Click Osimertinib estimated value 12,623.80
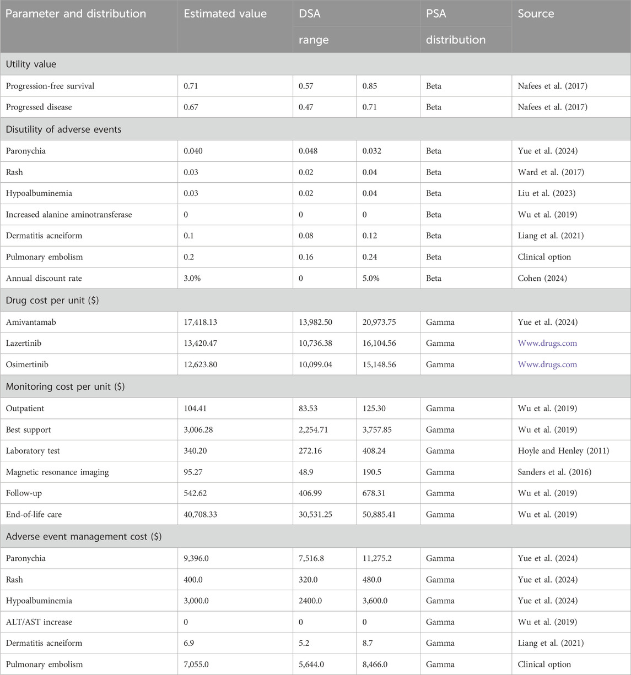631x675 pixels. [201, 364]
